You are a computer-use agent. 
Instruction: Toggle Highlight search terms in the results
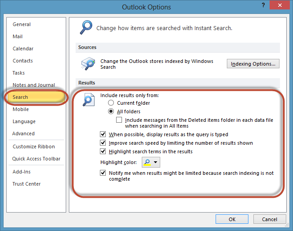coord(103,151)
